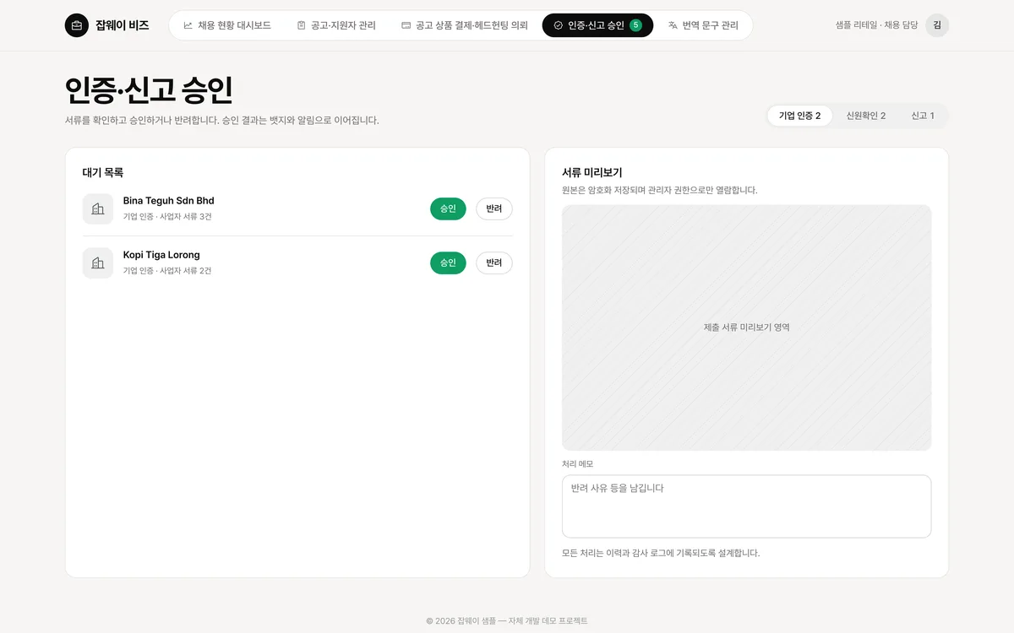Click 모든 처리는 이력과 감사 로그 note
The height and width of the screenshot is (633, 1014).
pos(661,553)
